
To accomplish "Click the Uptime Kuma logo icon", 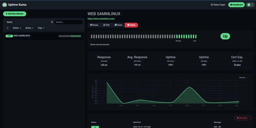I will pos(4,5).
